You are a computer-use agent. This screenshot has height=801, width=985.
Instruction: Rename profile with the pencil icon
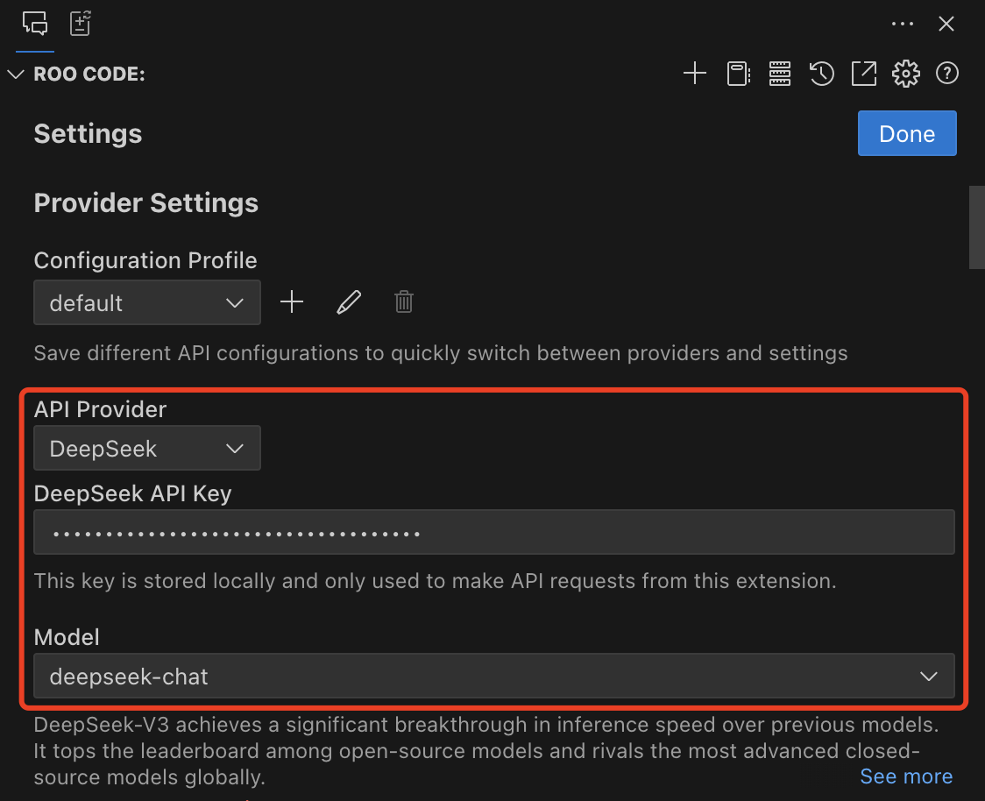coord(349,302)
